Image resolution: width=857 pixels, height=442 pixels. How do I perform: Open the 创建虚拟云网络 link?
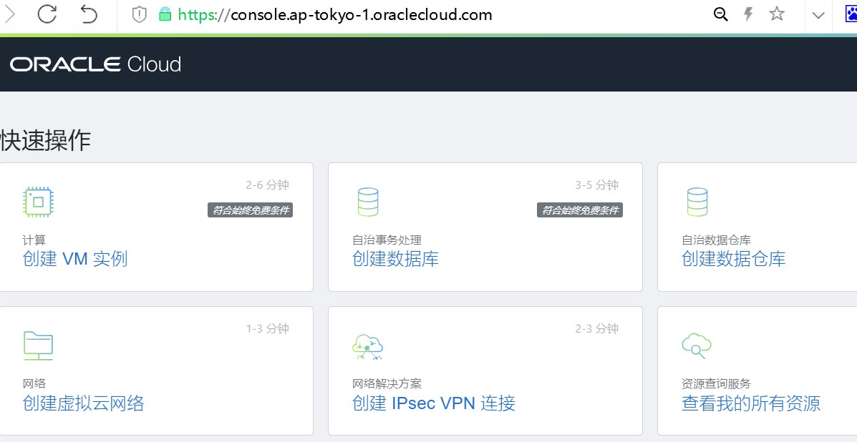coord(84,403)
